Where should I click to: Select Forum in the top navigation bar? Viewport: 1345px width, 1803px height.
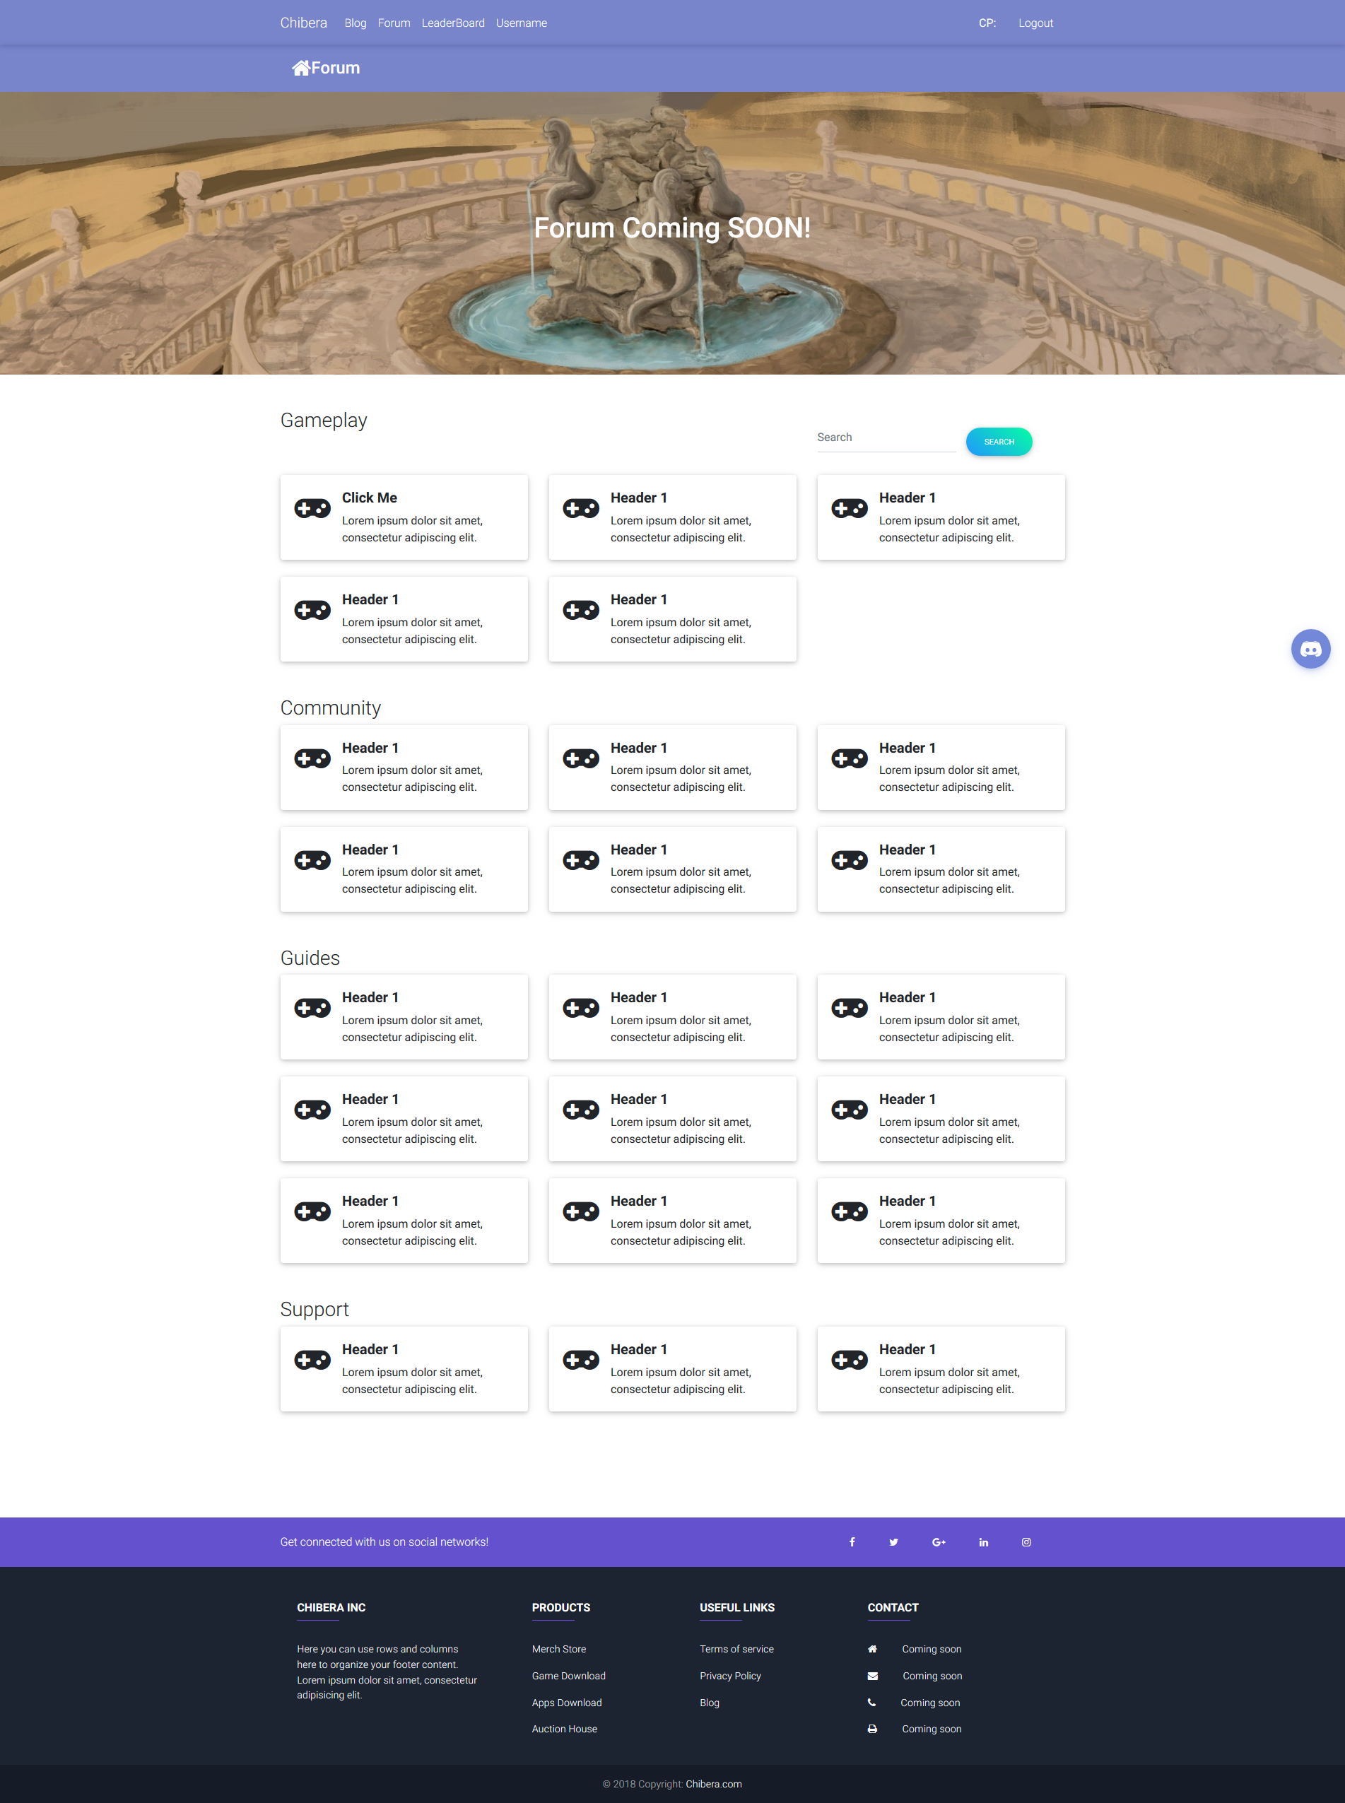pyautogui.click(x=394, y=23)
